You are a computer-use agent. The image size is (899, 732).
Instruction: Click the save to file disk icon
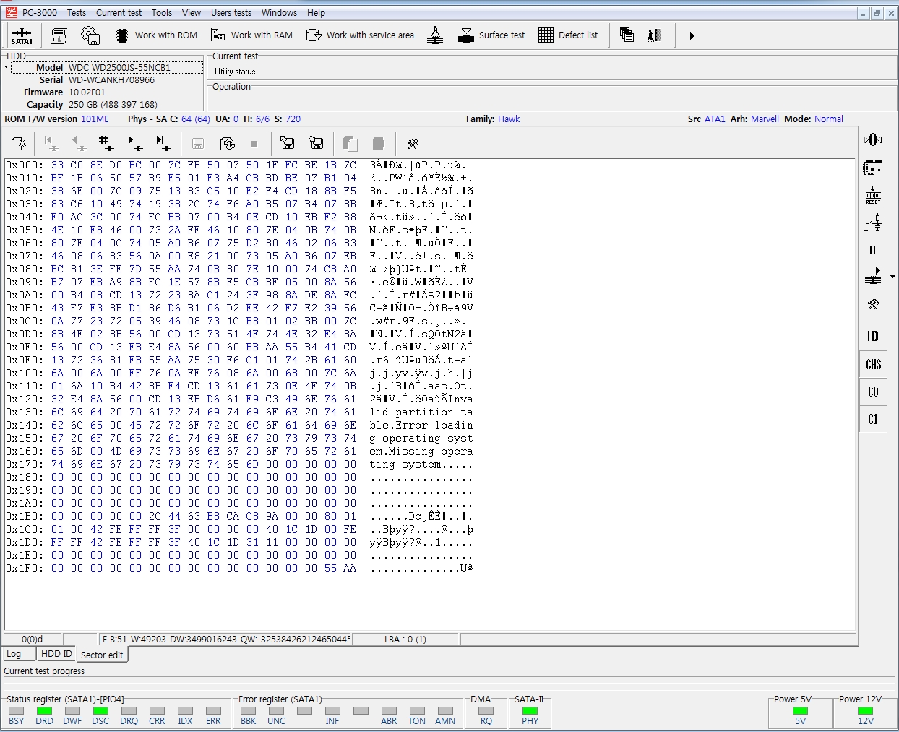click(316, 143)
